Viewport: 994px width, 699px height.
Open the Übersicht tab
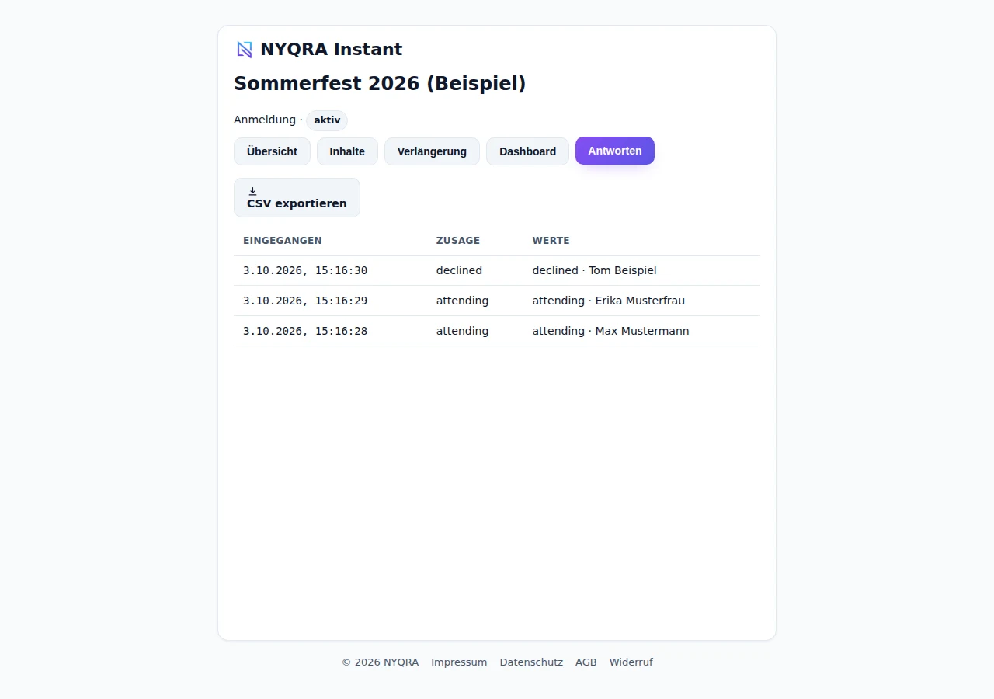[272, 151]
